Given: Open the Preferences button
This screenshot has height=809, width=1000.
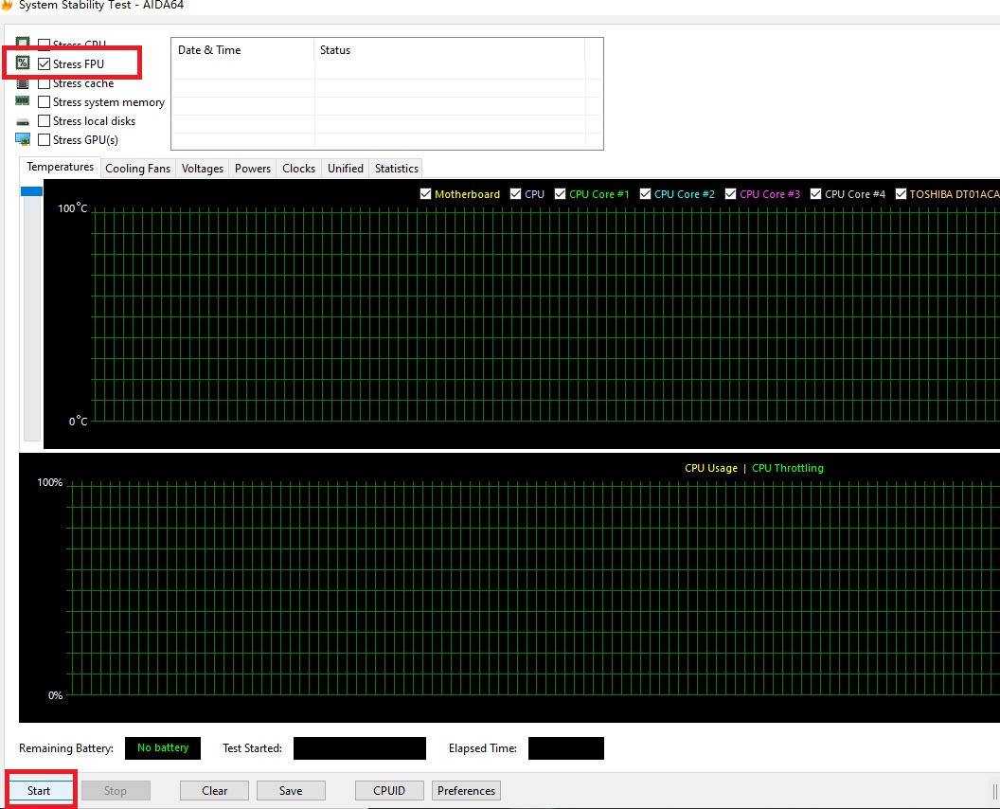Looking at the screenshot, I should pyautogui.click(x=466, y=790).
